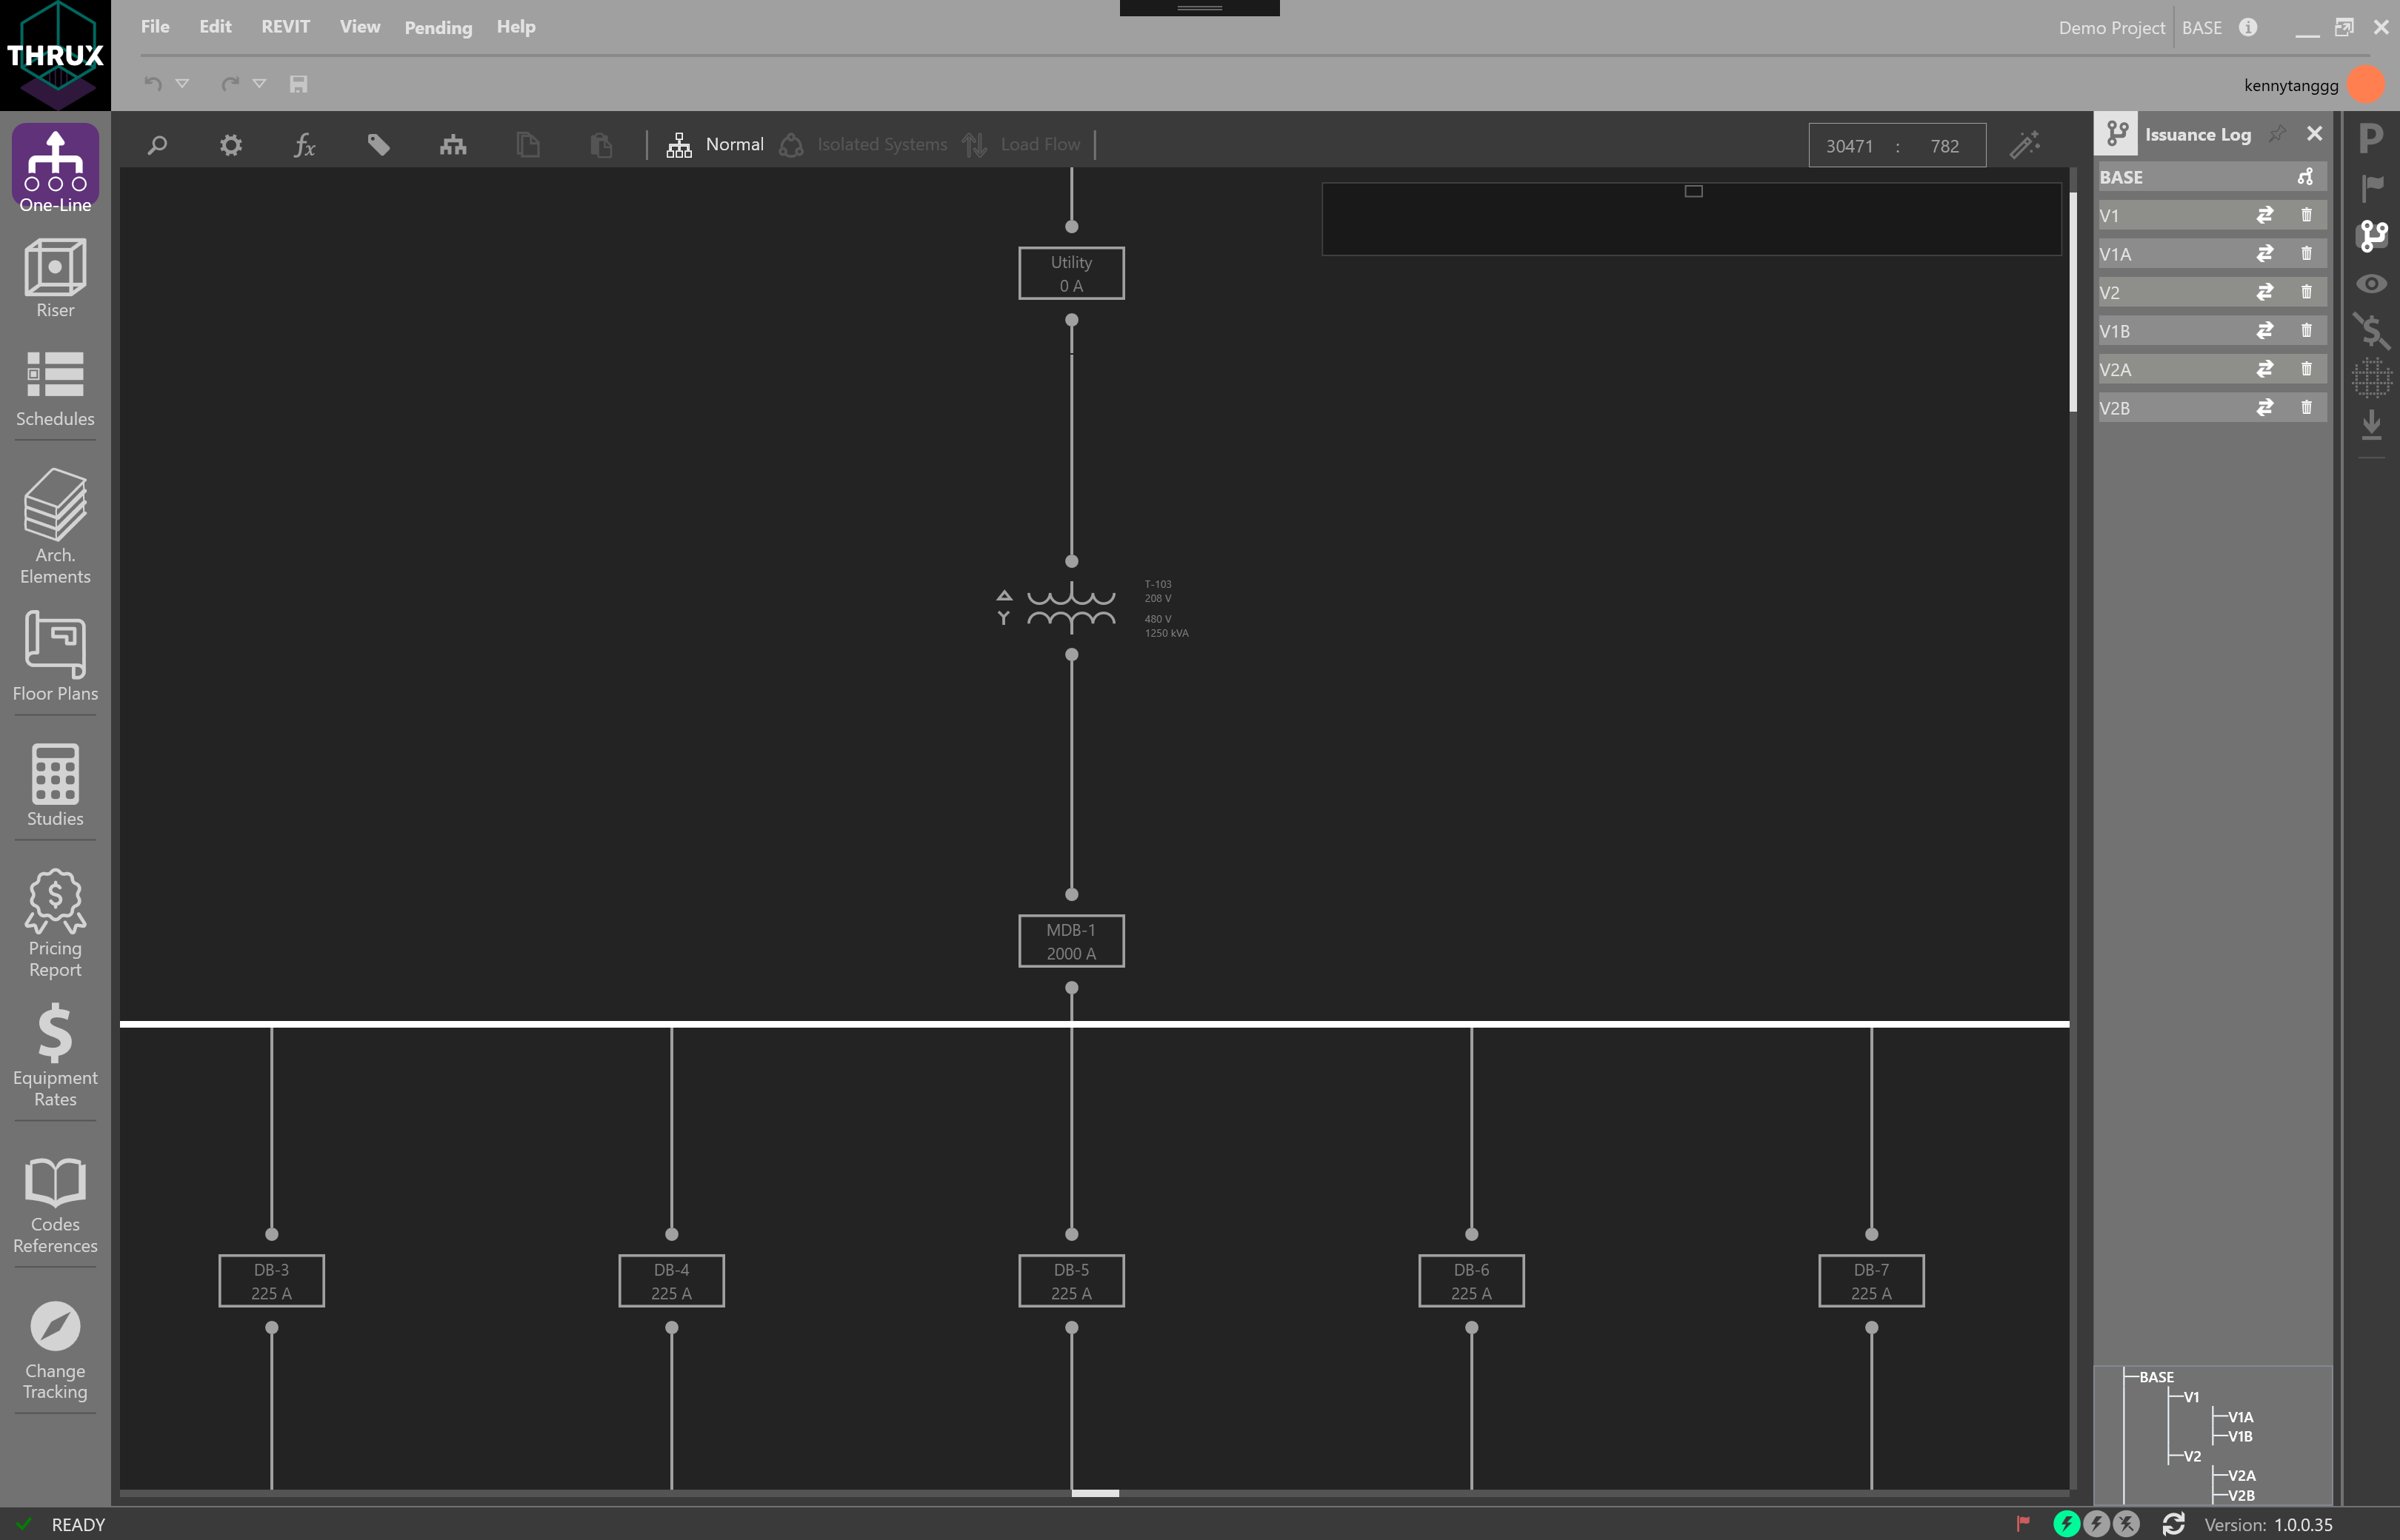The width and height of the screenshot is (2400, 1540).
Task: Click the download arrow icon in the right sidebar
Action: click(x=2371, y=425)
